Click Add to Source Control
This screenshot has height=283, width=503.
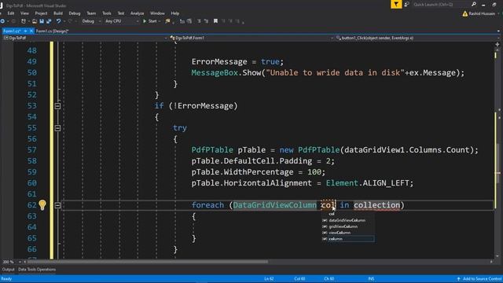click(x=479, y=279)
